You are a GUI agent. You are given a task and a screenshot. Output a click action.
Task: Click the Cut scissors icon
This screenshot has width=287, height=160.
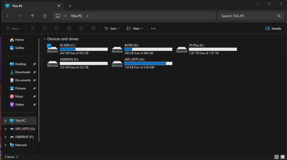pyautogui.click(x=32, y=28)
